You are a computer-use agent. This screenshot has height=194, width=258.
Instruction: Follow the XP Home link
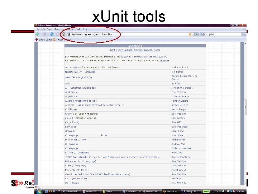164,60
